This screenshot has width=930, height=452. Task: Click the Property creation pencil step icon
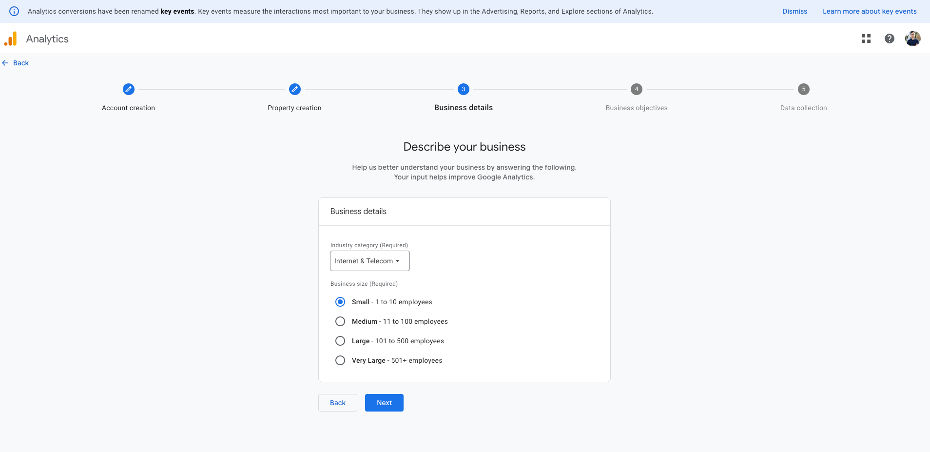294,89
